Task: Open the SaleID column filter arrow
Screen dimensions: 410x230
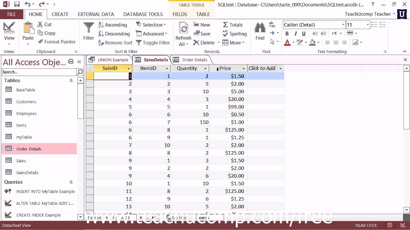Action: pyautogui.click(x=128, y=69)
